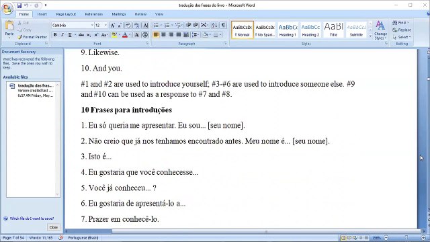Save the document from Quick Access toolbar
The height and width of the screenshot is (242, 430).
pyautogui.click(x=19, y=5)
